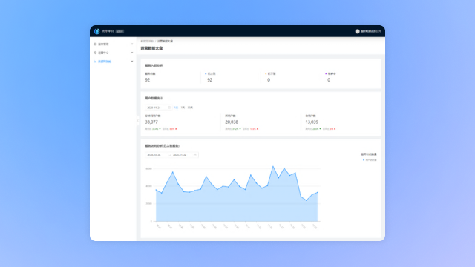The width and height of the screenshot is (475, 267).
Task: Click the blue legend dot in service card
Action: pyautogui.click(x=206, y=73)
